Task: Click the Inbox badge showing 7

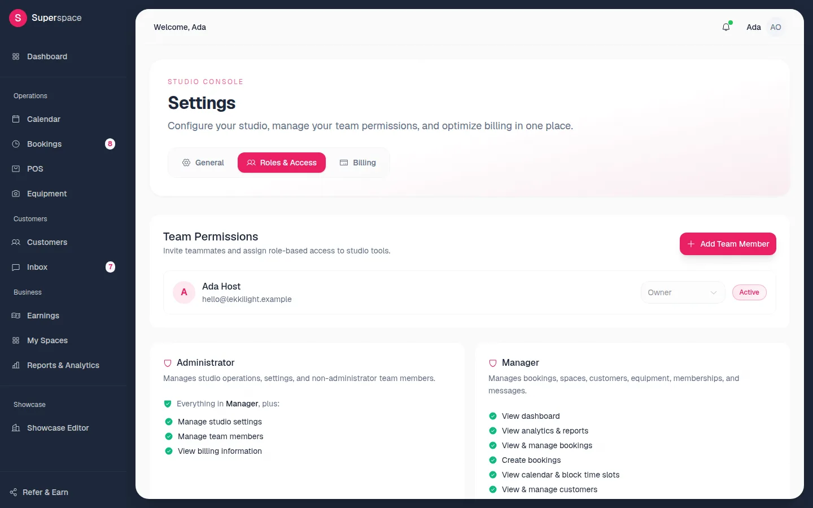Action: [x=110, y=267]
